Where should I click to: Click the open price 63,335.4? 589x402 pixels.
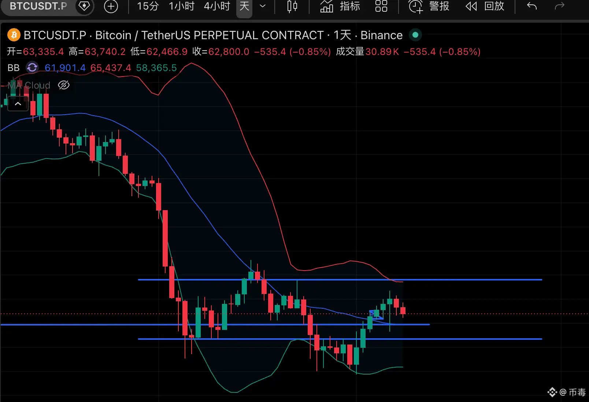[43, 52]
